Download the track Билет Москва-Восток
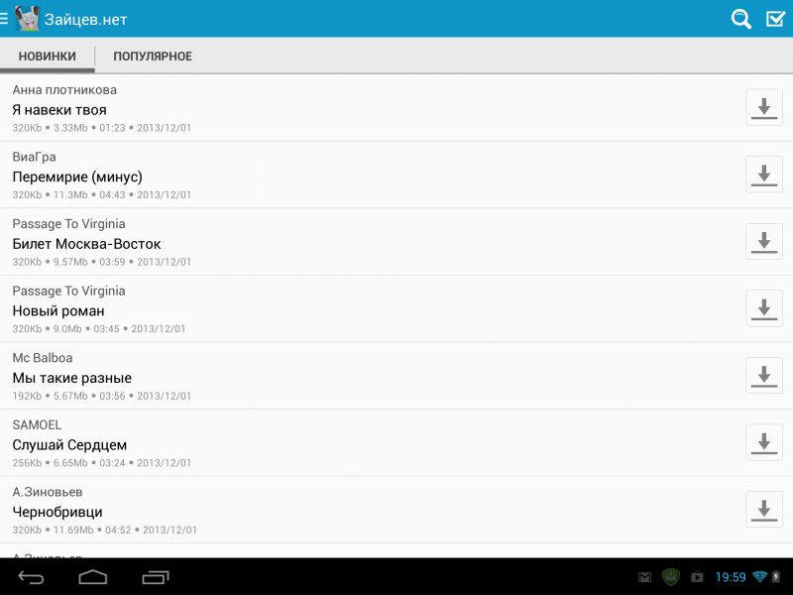Screen dimensions: 793x595 click(763, 242)
